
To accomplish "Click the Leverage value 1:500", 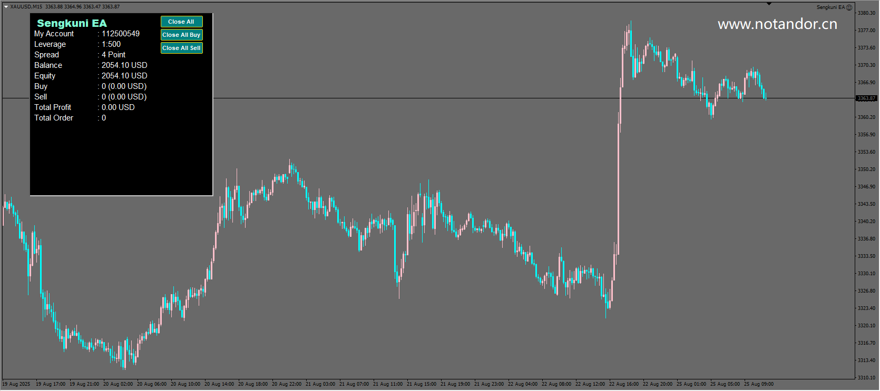I will point(111,44).
